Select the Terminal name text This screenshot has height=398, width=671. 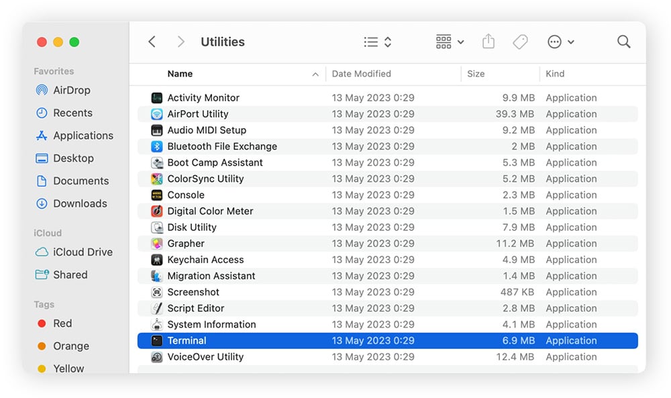click(x=187, y=341)
